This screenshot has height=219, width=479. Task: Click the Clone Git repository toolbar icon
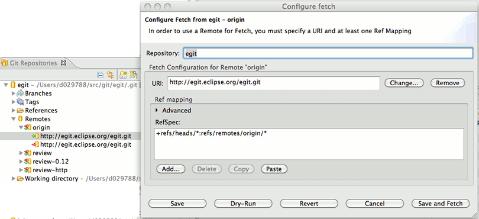134,75
